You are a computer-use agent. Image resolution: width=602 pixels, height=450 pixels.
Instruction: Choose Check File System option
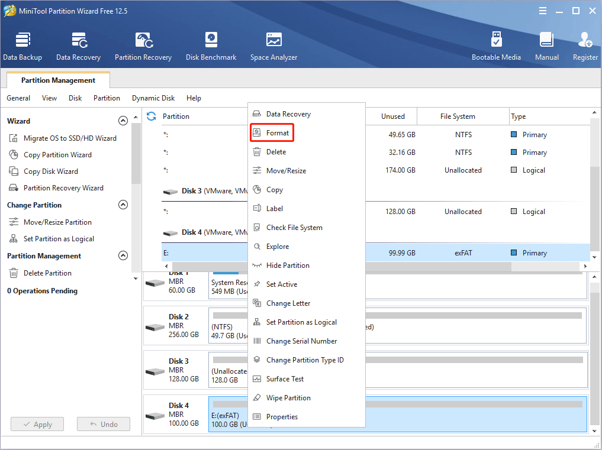pos(307,228)
